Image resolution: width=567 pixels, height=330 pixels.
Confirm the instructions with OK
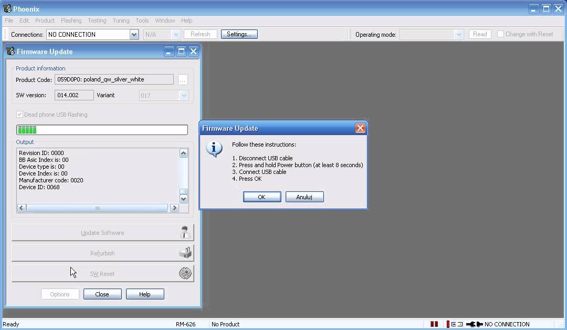[262, 197]
